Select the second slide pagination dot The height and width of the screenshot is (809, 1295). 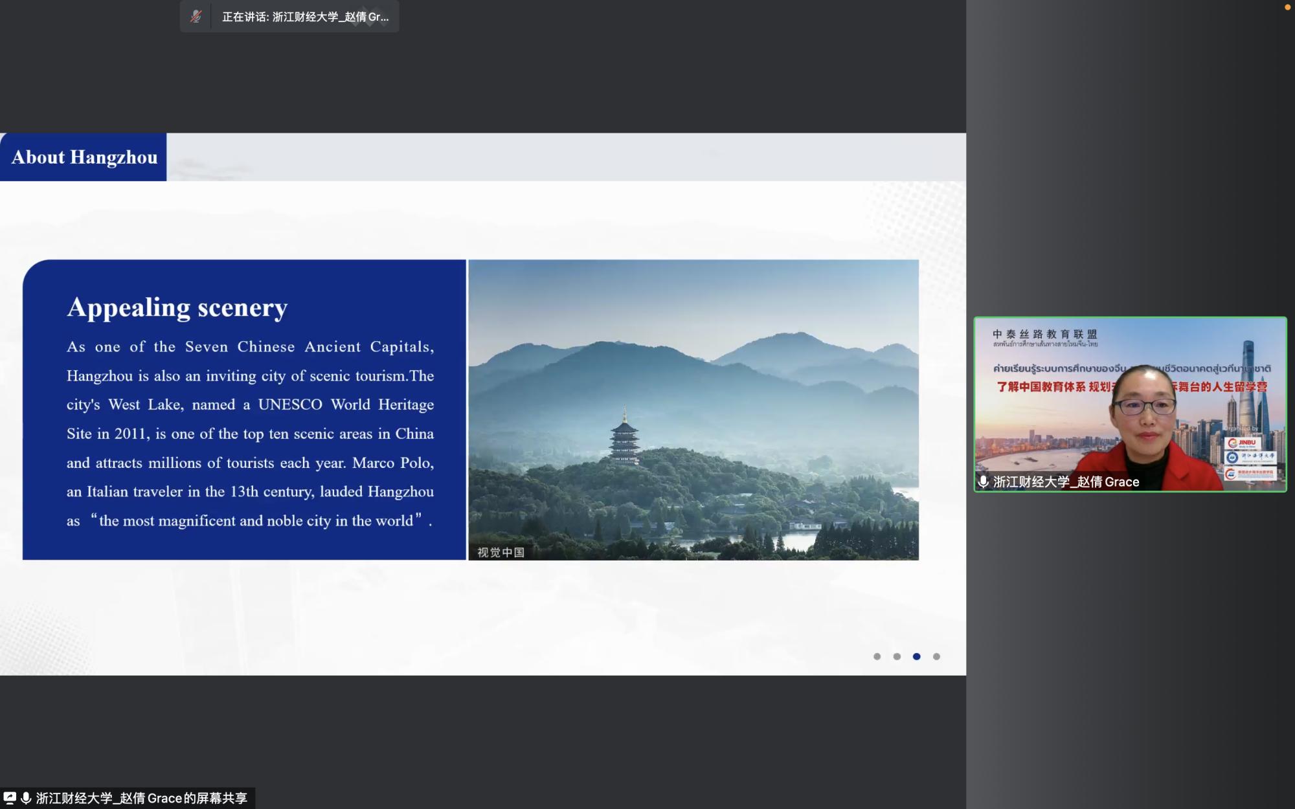[x=897, y=656]
